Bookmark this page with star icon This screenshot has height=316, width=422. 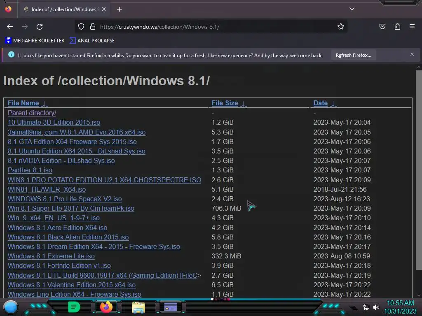(x=341, y=27)
